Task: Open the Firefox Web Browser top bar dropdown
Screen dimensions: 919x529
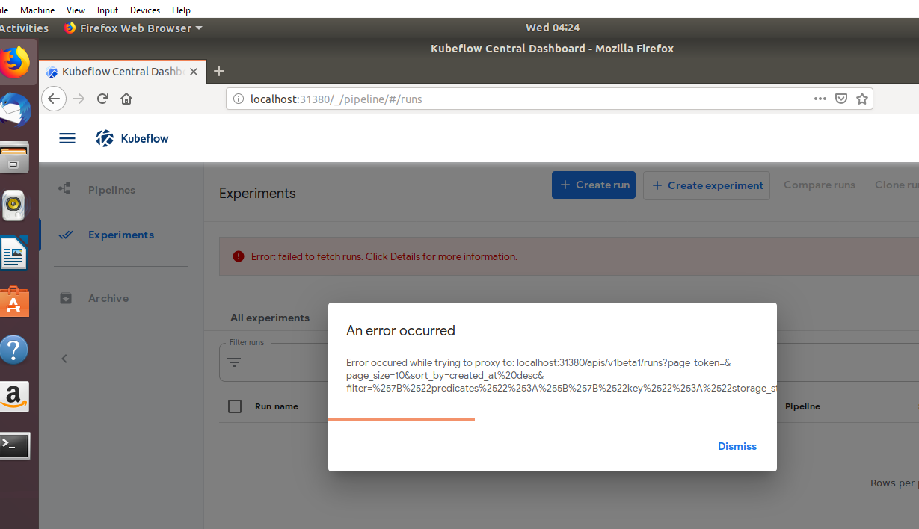Action: tap(132, 28)
